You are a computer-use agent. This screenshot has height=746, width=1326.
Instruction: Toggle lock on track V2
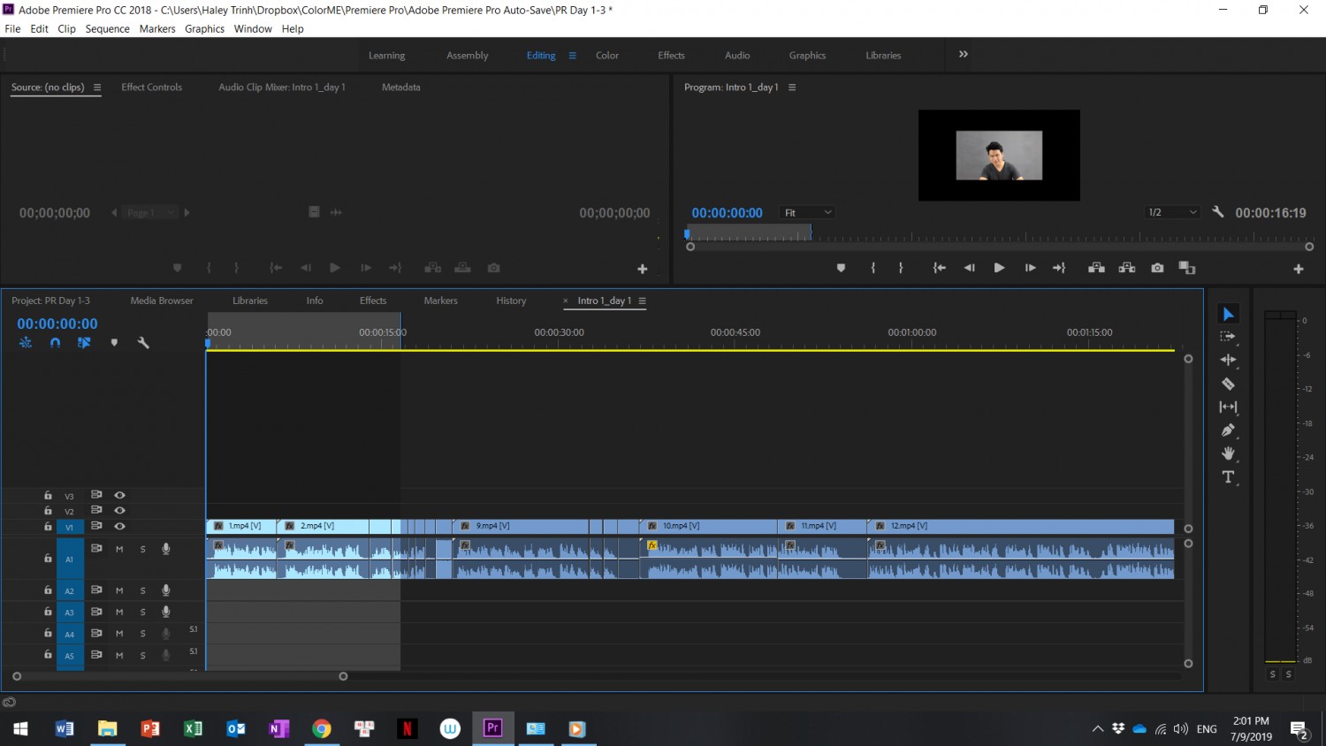click(48, 511)
